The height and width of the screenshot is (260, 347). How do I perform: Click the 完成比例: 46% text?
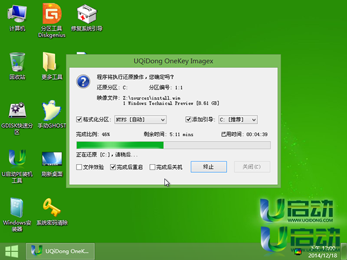click(x=93, y=134)
